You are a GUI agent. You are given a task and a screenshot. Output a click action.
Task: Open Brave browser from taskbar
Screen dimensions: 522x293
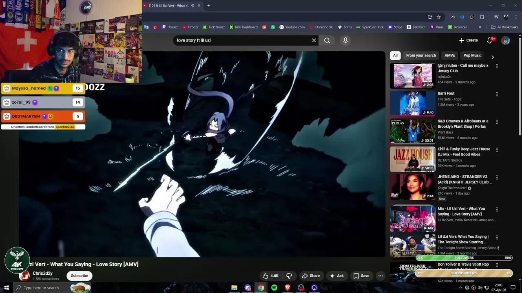288,288
